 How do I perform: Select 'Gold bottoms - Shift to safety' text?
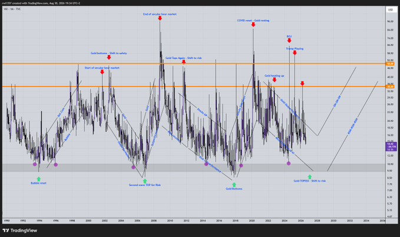108,54
